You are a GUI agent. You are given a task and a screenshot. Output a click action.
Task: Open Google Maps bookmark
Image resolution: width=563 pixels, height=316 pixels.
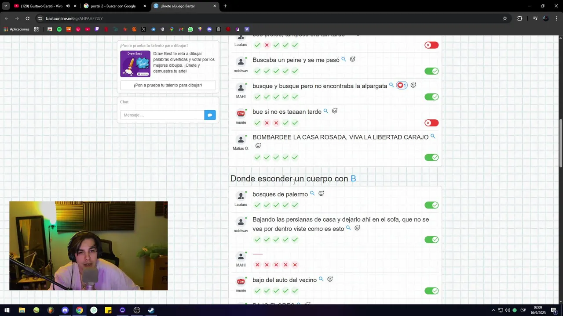tap(172, 29)
